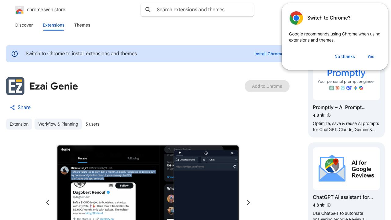This screenshot has width=391, height=220.
Task: Share the Ezai Genie extension
Action: [x=20, y=107]
